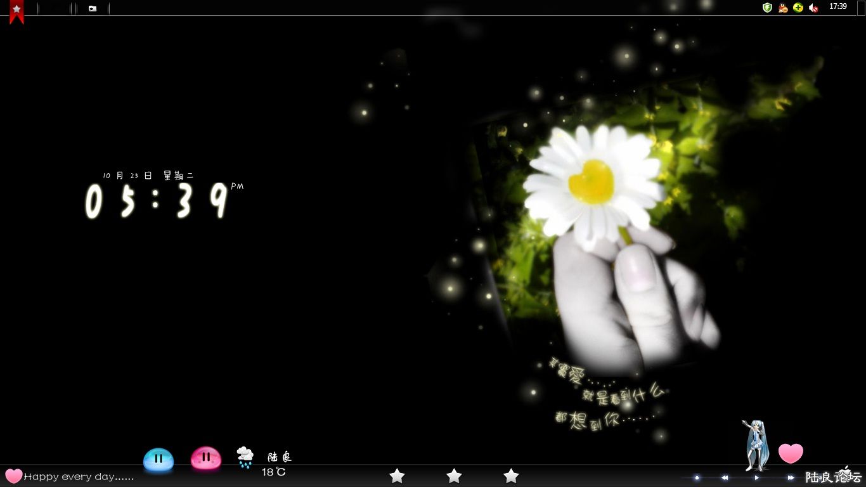Image resolution: width=866 pixels, height=487 pixels.
Task: Click the Hatsune Miku dancing figure
Action: [x=756, y=445]
